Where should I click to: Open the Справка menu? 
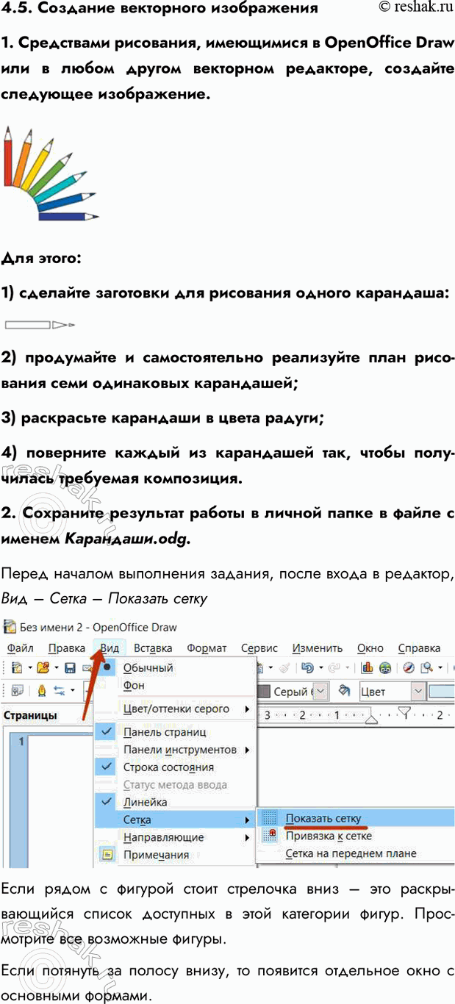[x=419, y=648]
